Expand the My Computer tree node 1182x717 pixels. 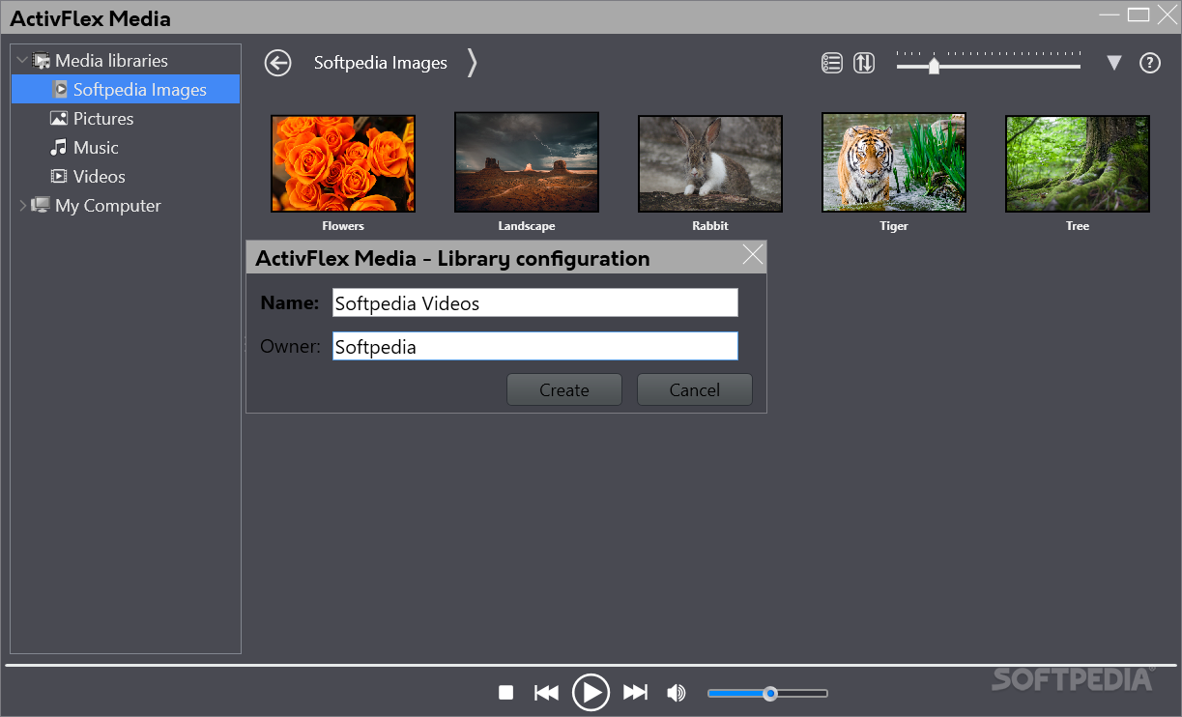click(x=22, y=205)
